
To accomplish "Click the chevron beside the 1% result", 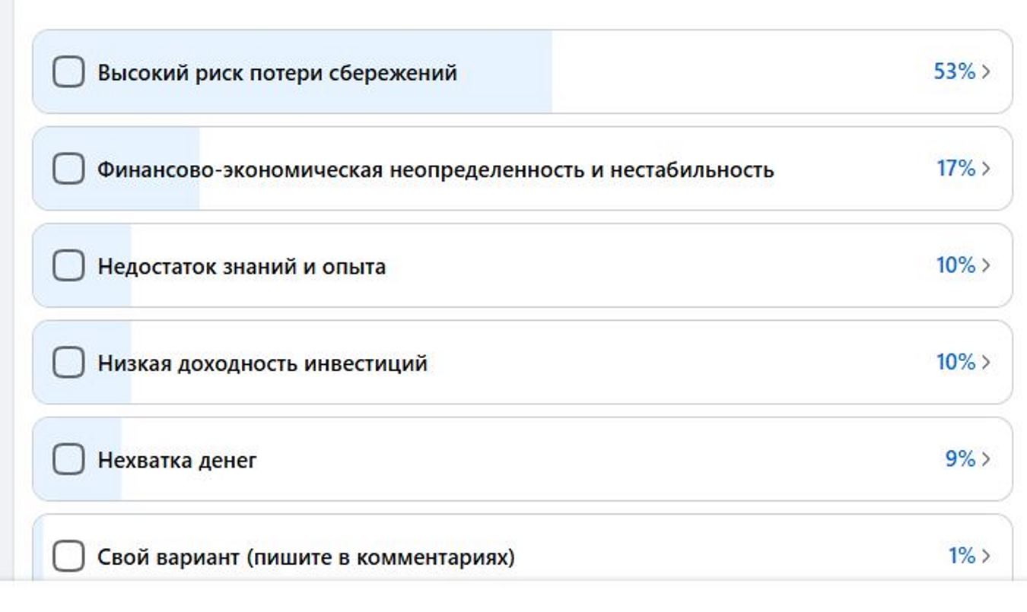I will [x=987, y=557].
